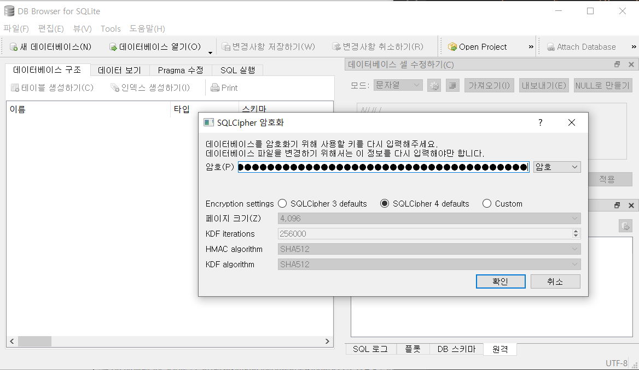Open a database via 데이터베이스 열기
Image resolution: width=639 pixels, height=370 pixels.
pyautogui.click(x=155, y=47)
